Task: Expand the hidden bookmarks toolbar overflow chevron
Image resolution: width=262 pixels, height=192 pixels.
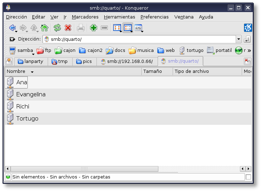Action: [249, 50]
